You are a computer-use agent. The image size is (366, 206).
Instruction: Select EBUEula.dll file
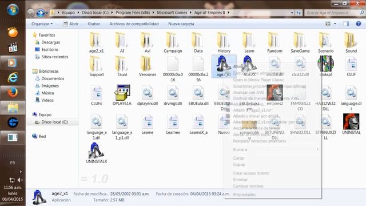[198, 96]
